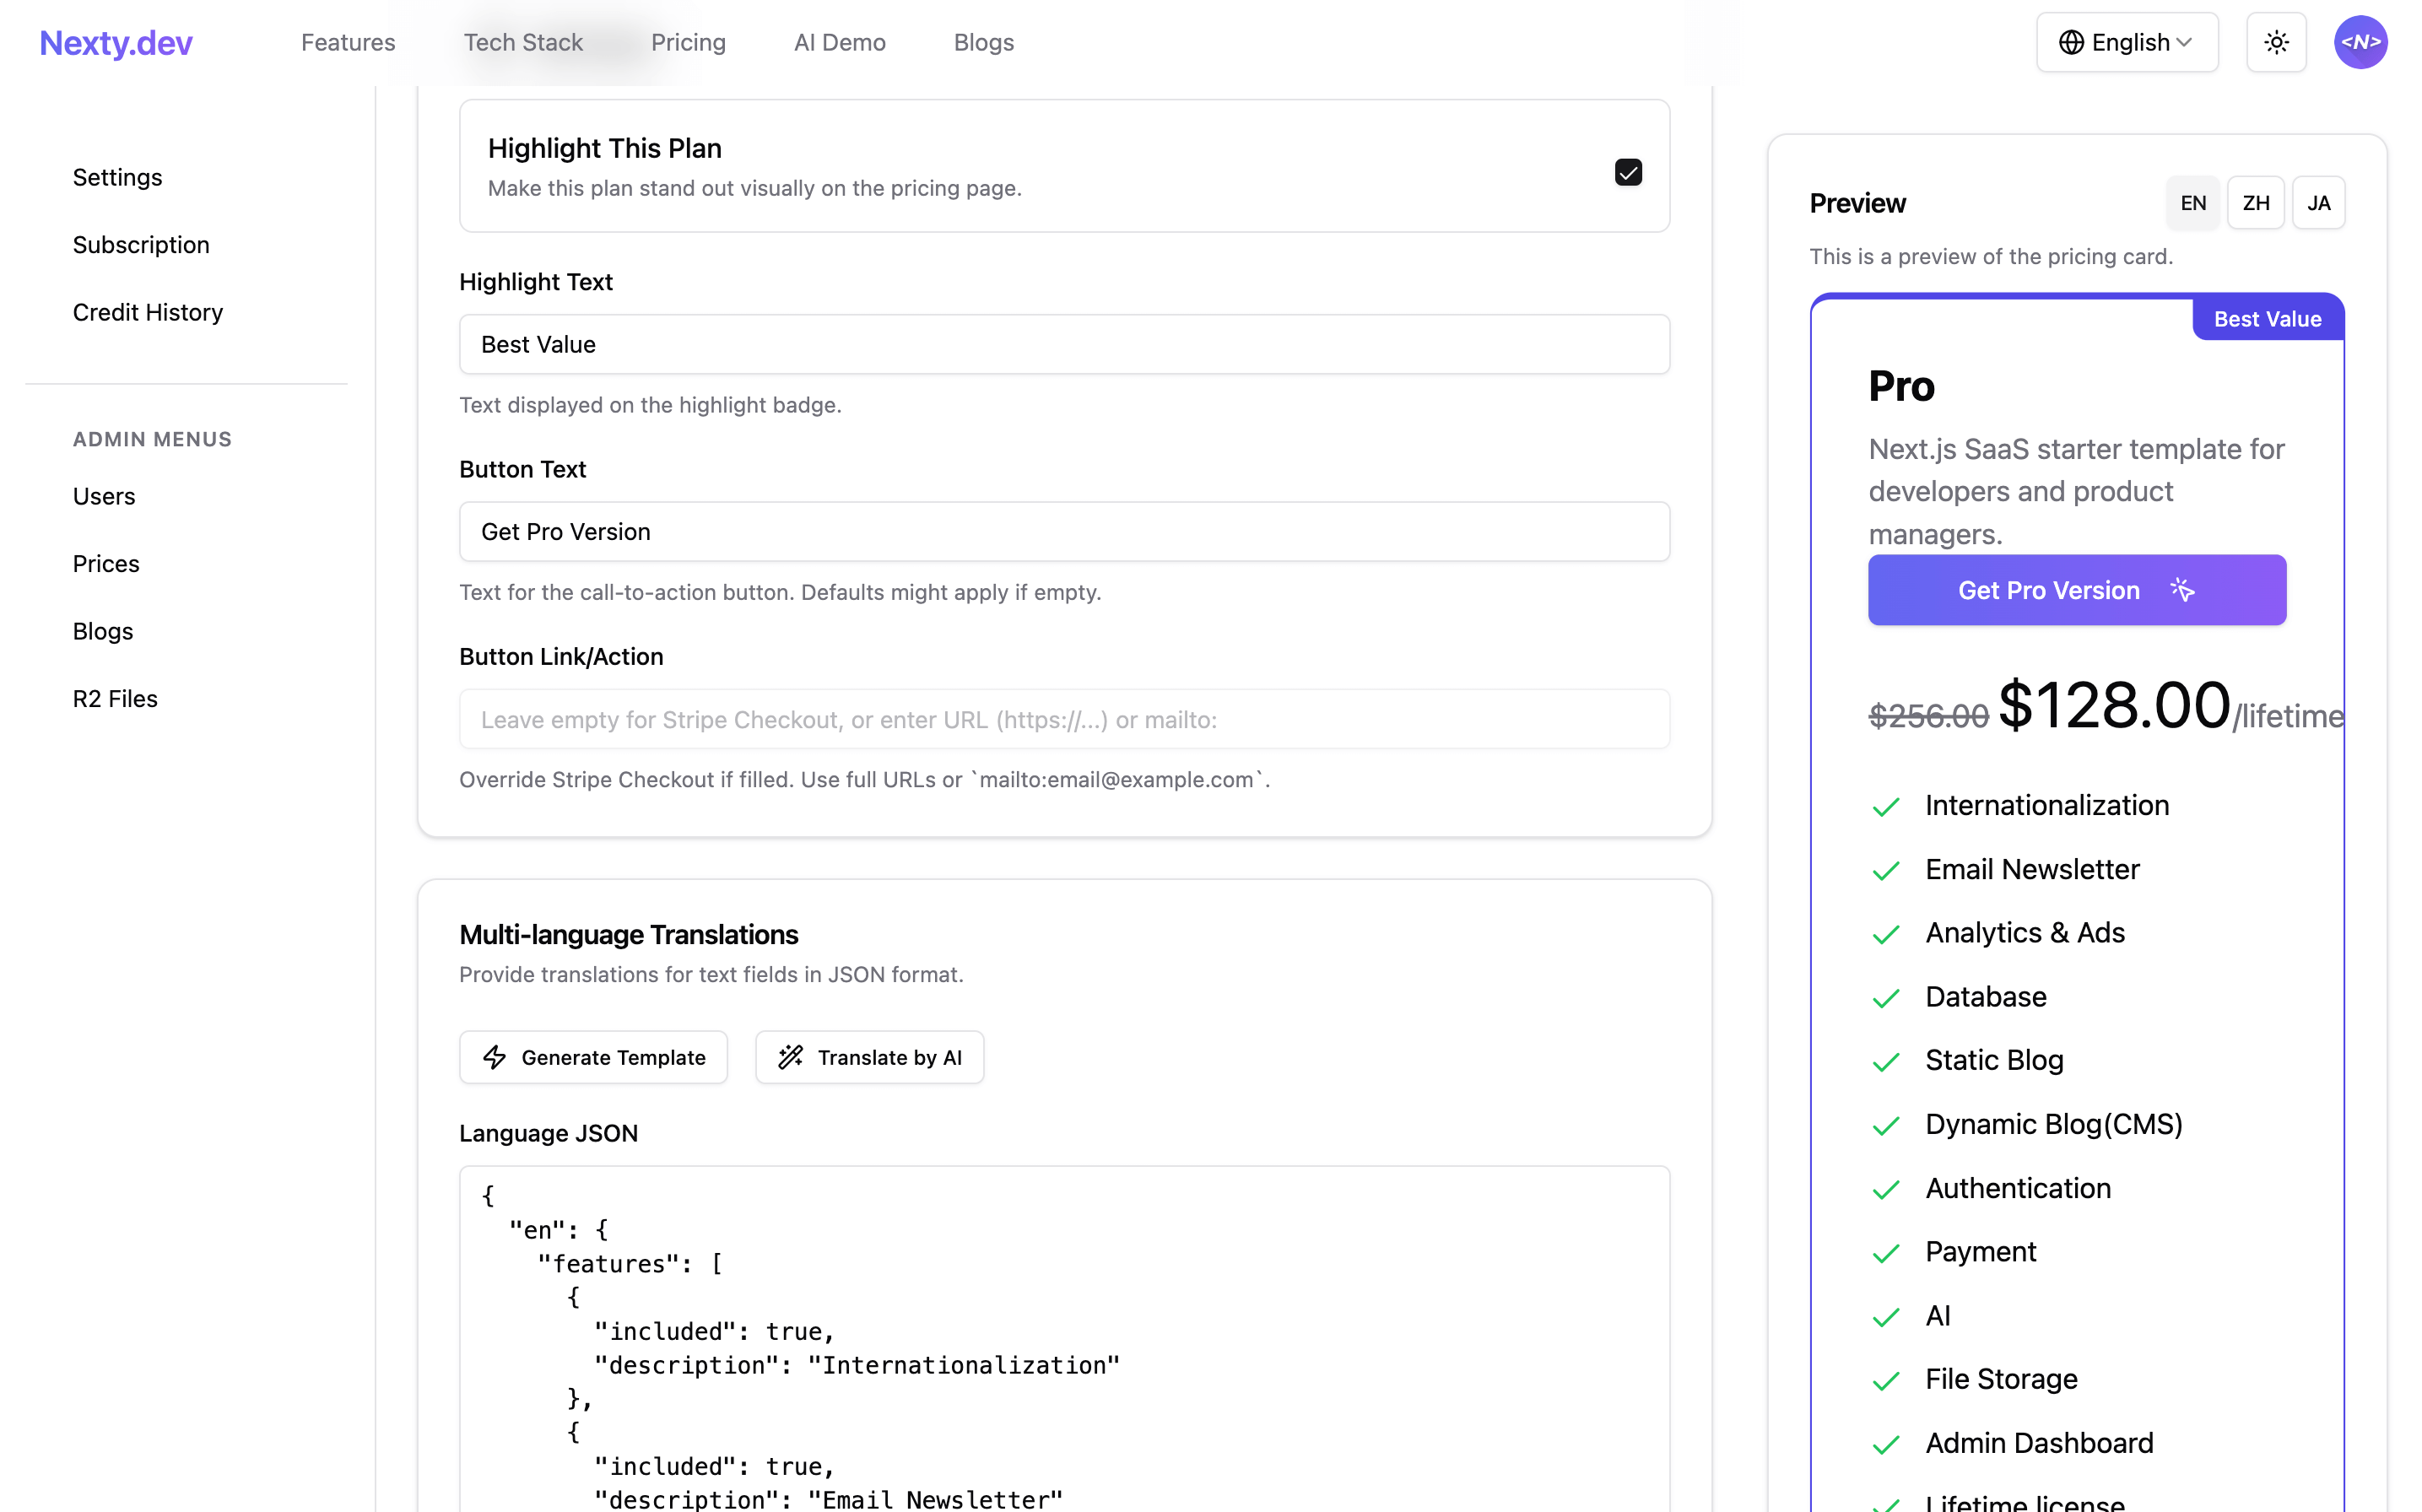Viewport: 2422px width, 1512px height.
Task: Switch preview language to JA
Action: (x=2319, y=202)
